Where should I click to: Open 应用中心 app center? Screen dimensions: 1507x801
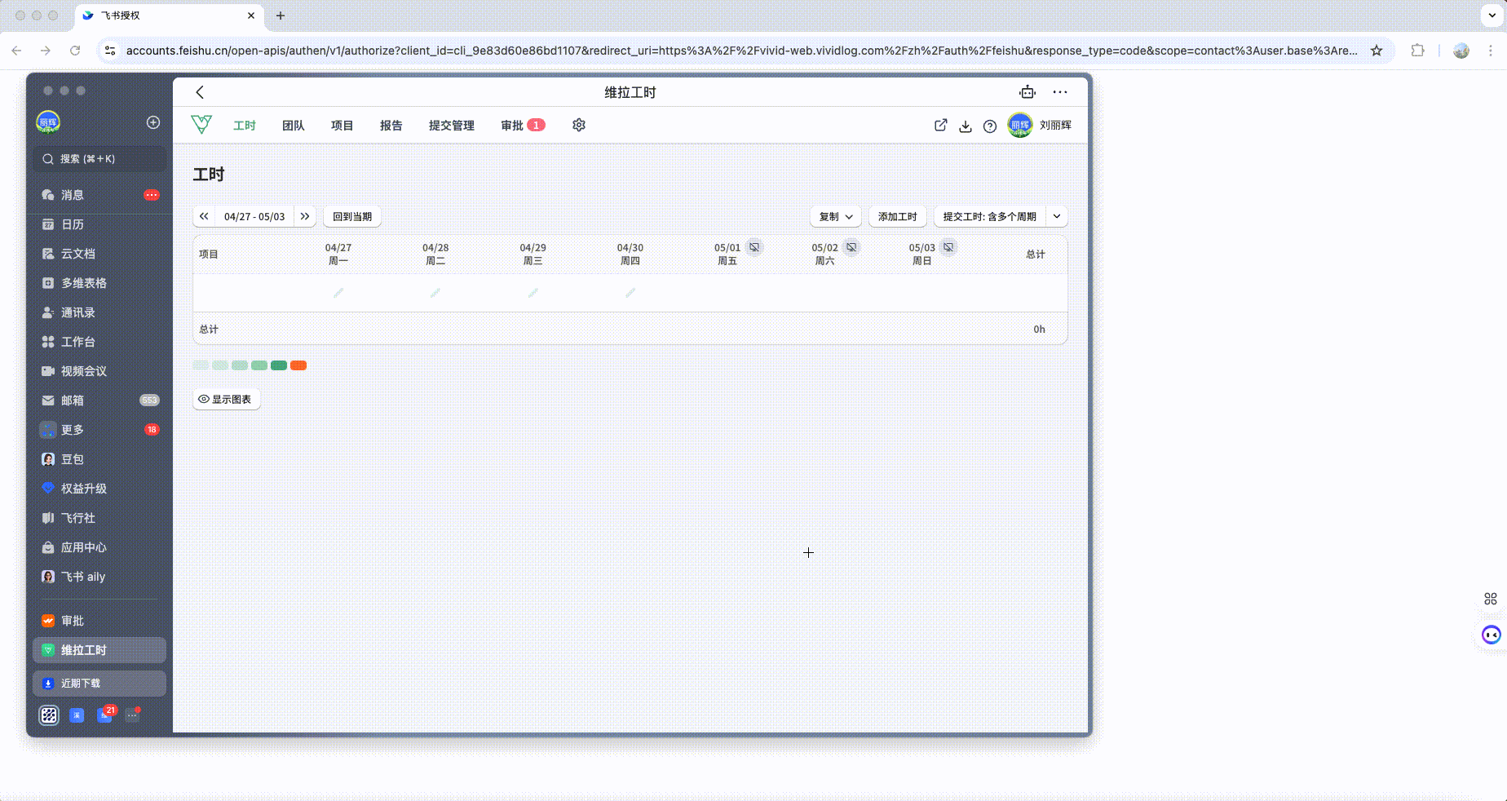tap(99, 547)
